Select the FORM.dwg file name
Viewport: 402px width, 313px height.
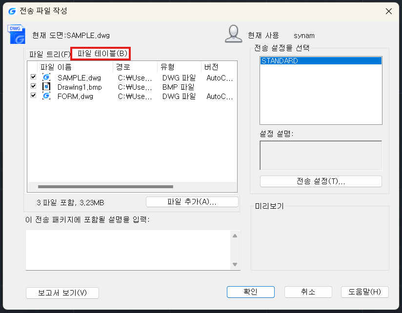75,97
